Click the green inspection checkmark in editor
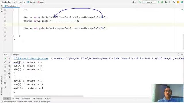 tap(182, 10)
